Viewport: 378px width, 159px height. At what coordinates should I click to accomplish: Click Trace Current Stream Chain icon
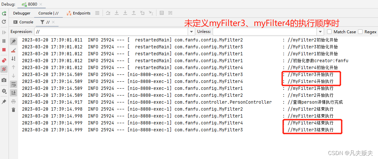coord(170,13)
